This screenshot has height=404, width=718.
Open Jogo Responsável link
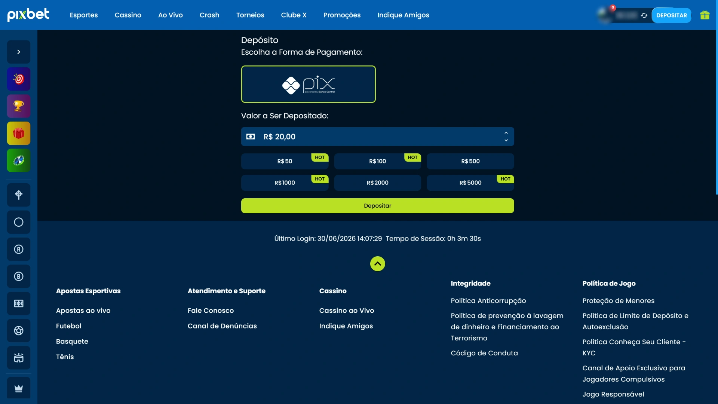pyautogui.click(x=613, y=394)
